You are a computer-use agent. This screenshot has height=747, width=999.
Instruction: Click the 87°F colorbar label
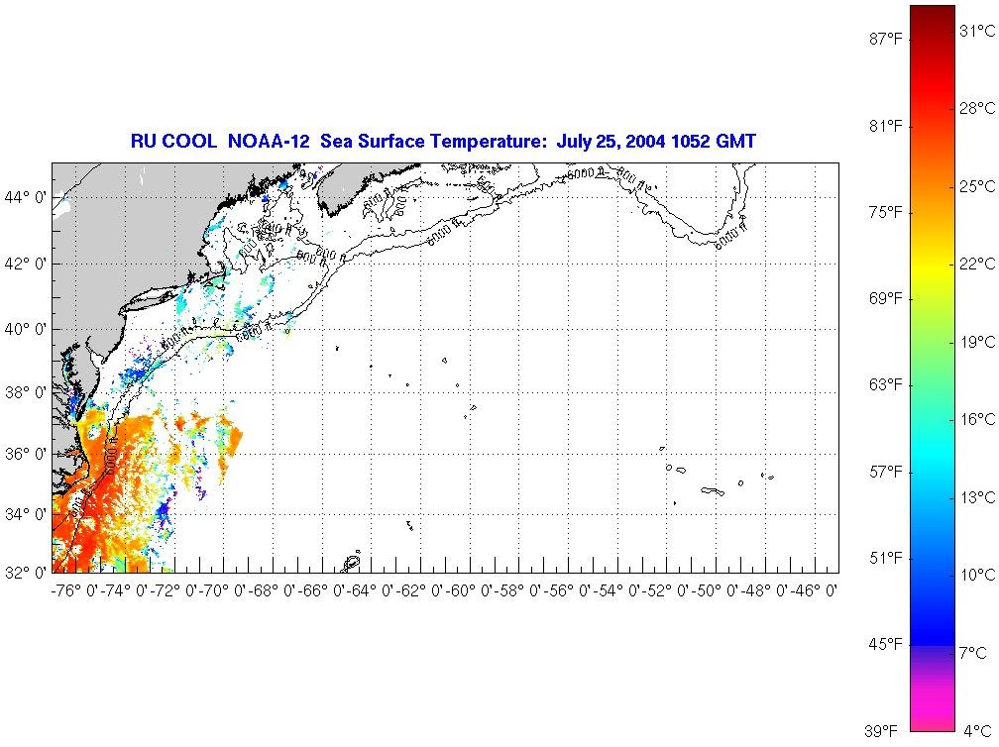point(886,40)
